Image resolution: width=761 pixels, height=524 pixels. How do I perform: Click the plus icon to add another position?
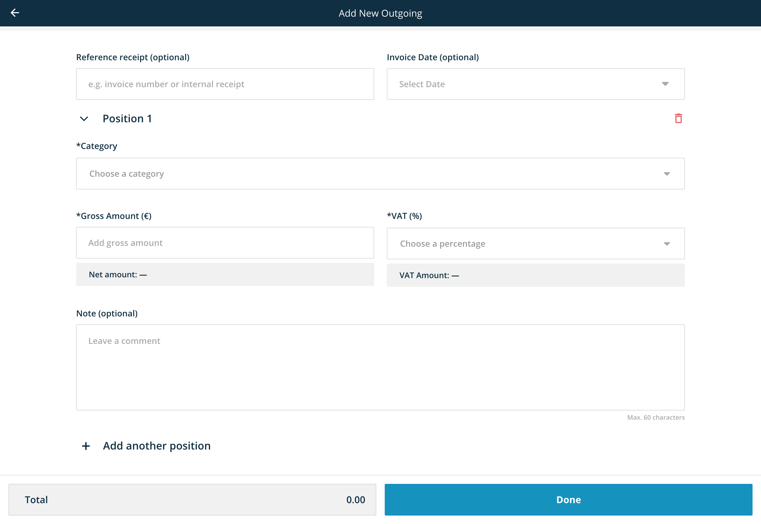pos(86,446)
